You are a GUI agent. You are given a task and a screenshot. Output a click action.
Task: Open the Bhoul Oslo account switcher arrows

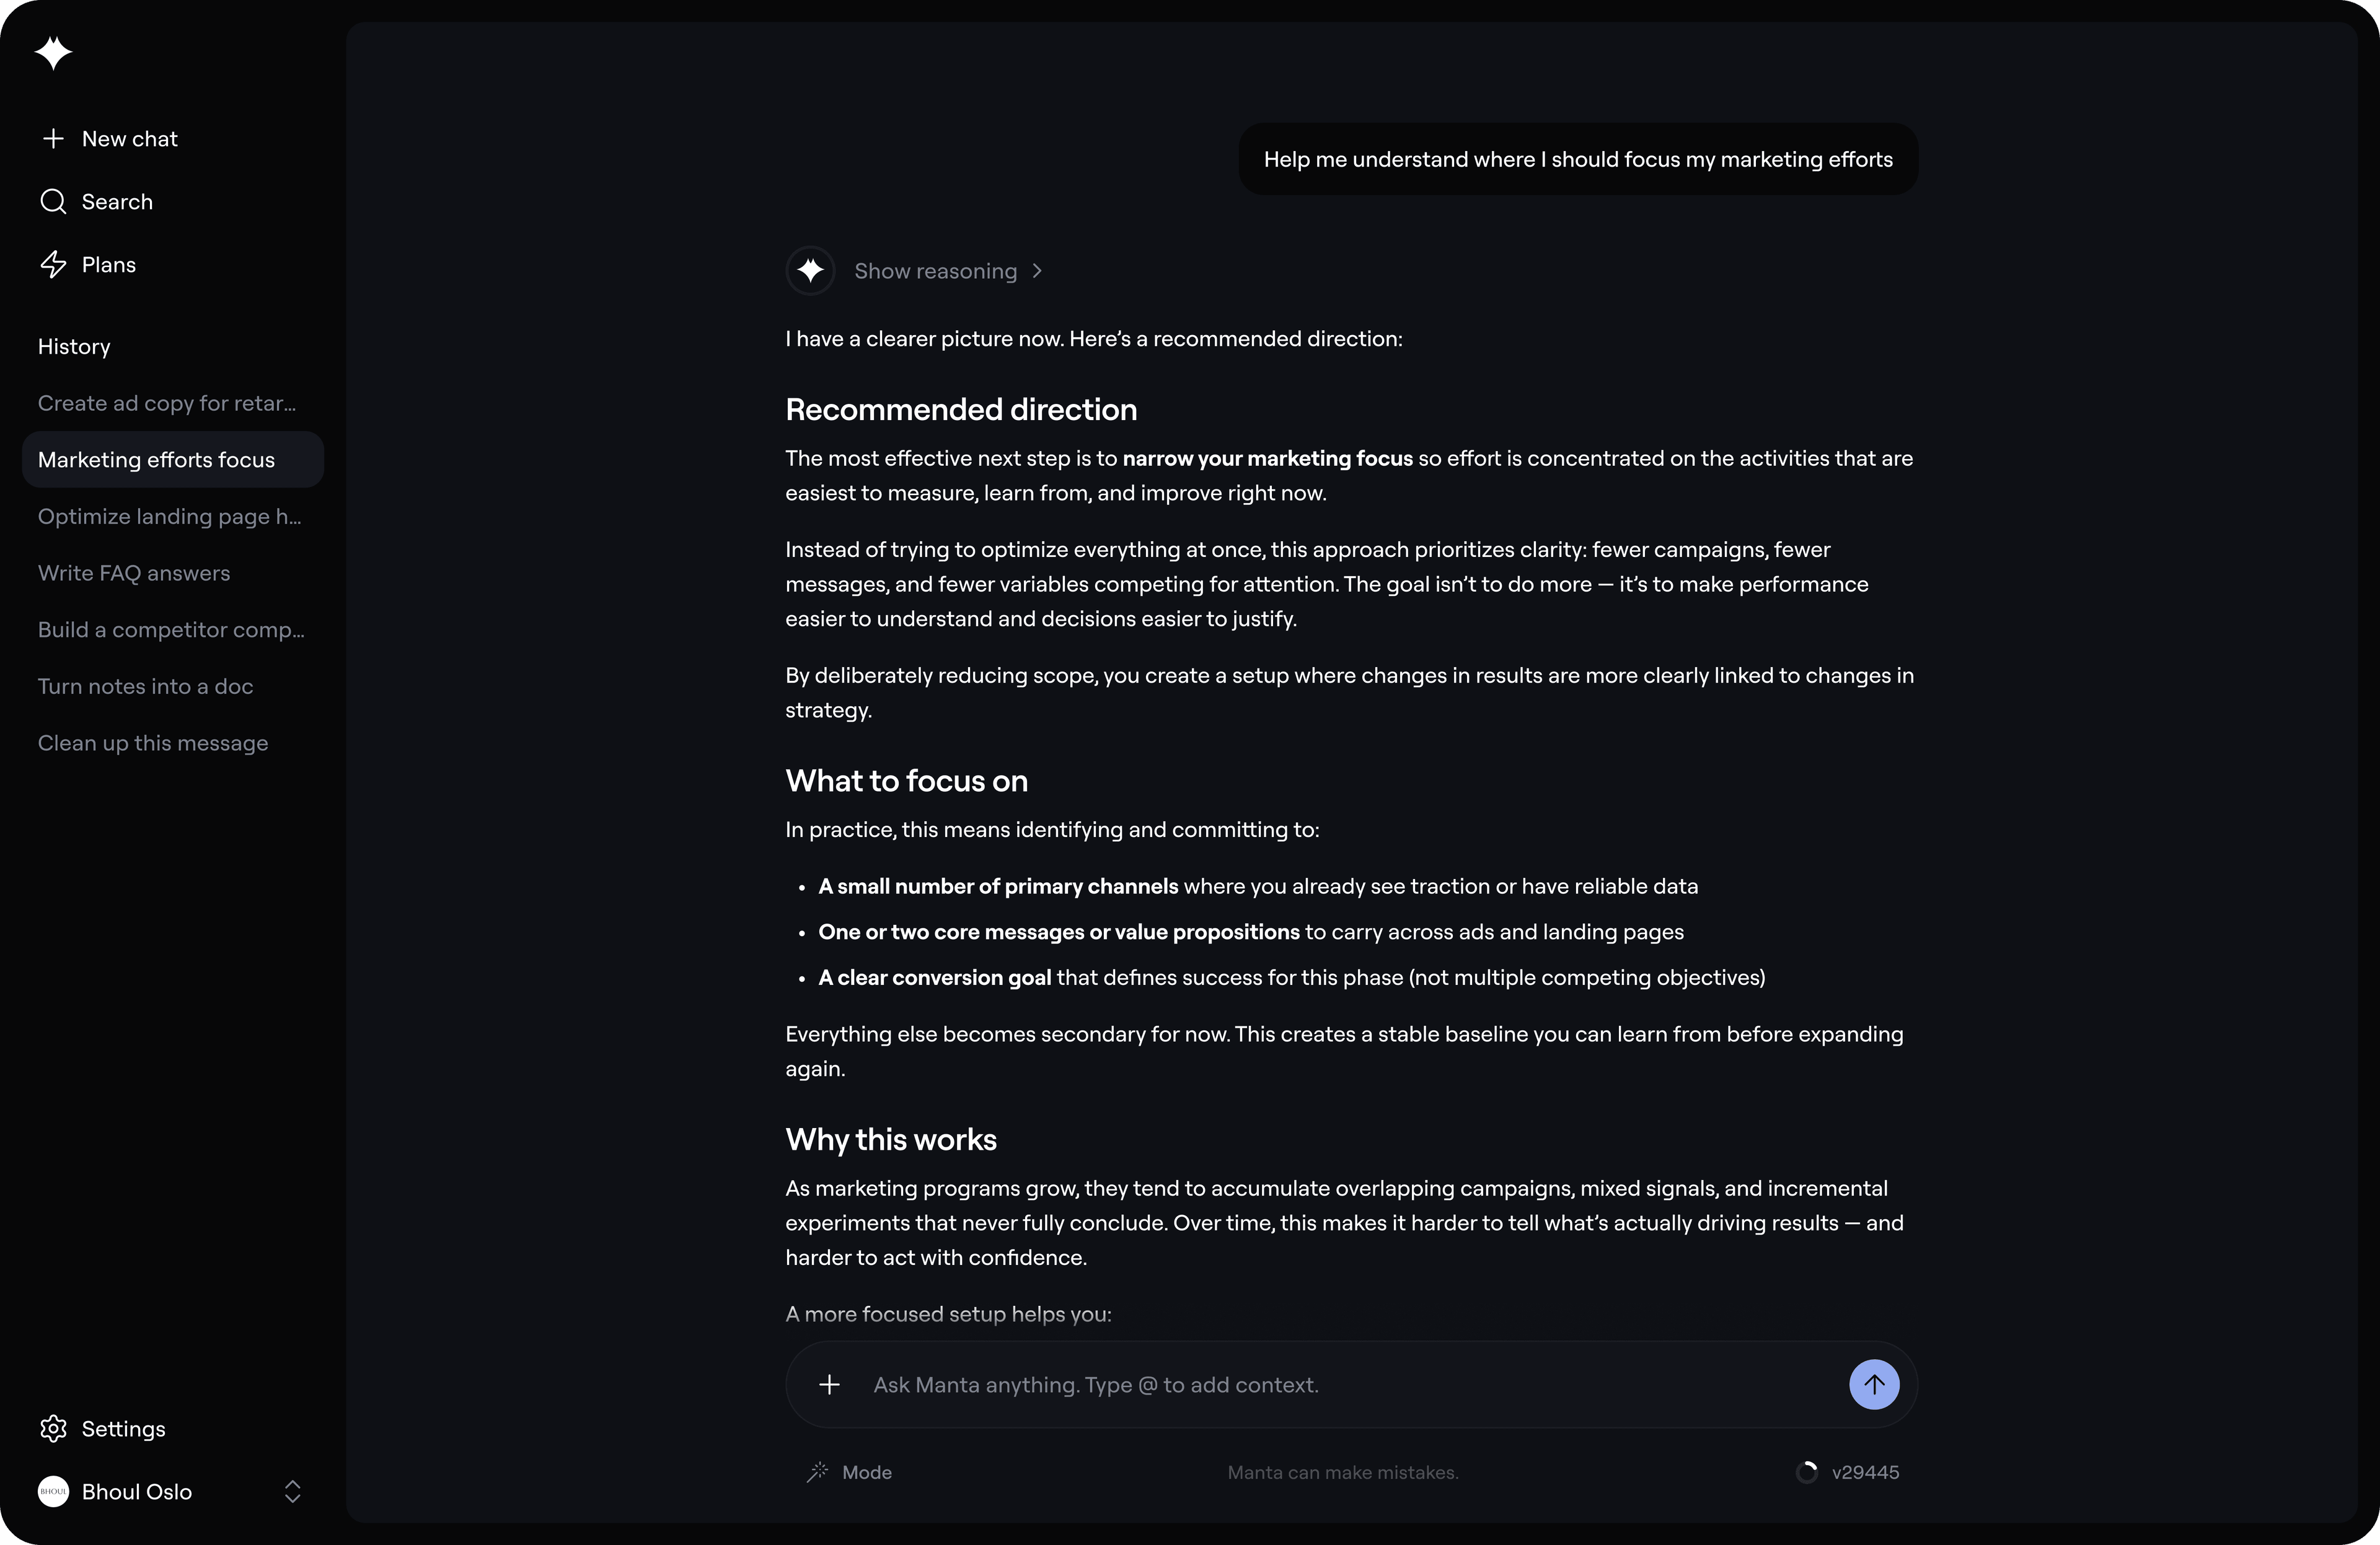293,1492
